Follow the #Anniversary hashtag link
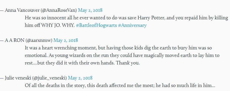This screenshot has height=91, width=230. pos(132,25)
